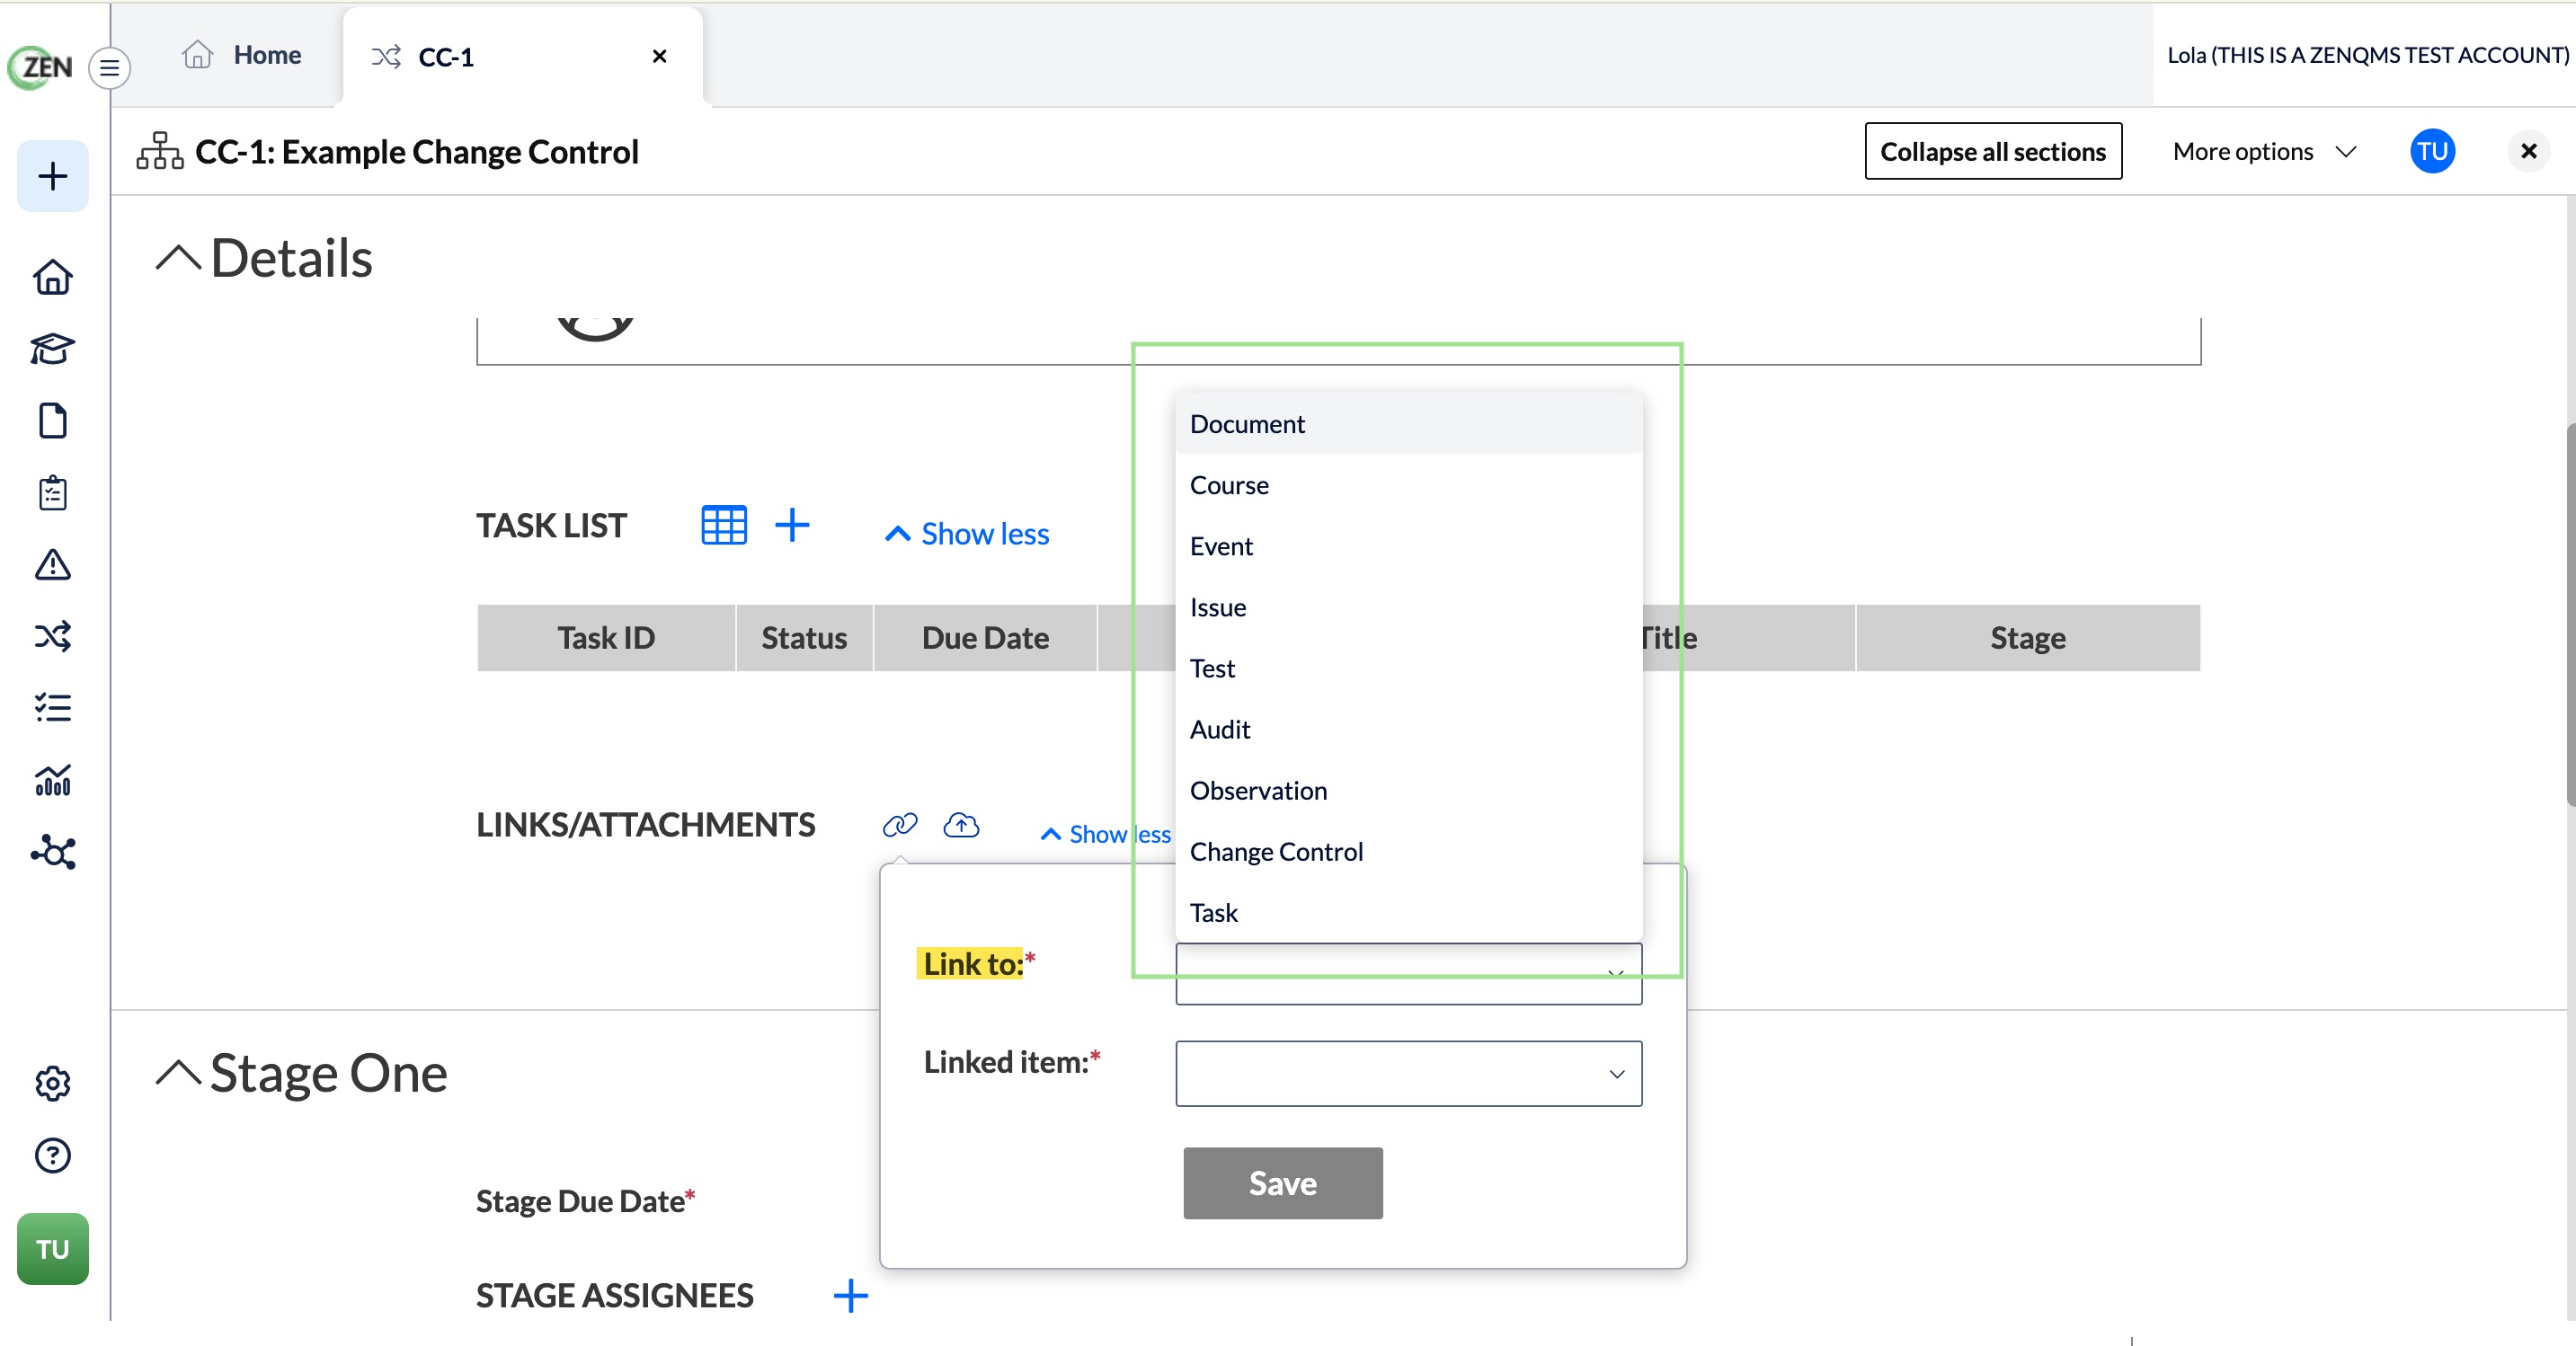Collapse the Stage One section
This screenshot has height=1346, width=2576.
[179, 1072]
